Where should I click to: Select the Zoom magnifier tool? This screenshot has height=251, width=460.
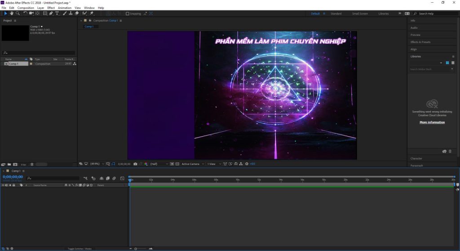point(18,13)
